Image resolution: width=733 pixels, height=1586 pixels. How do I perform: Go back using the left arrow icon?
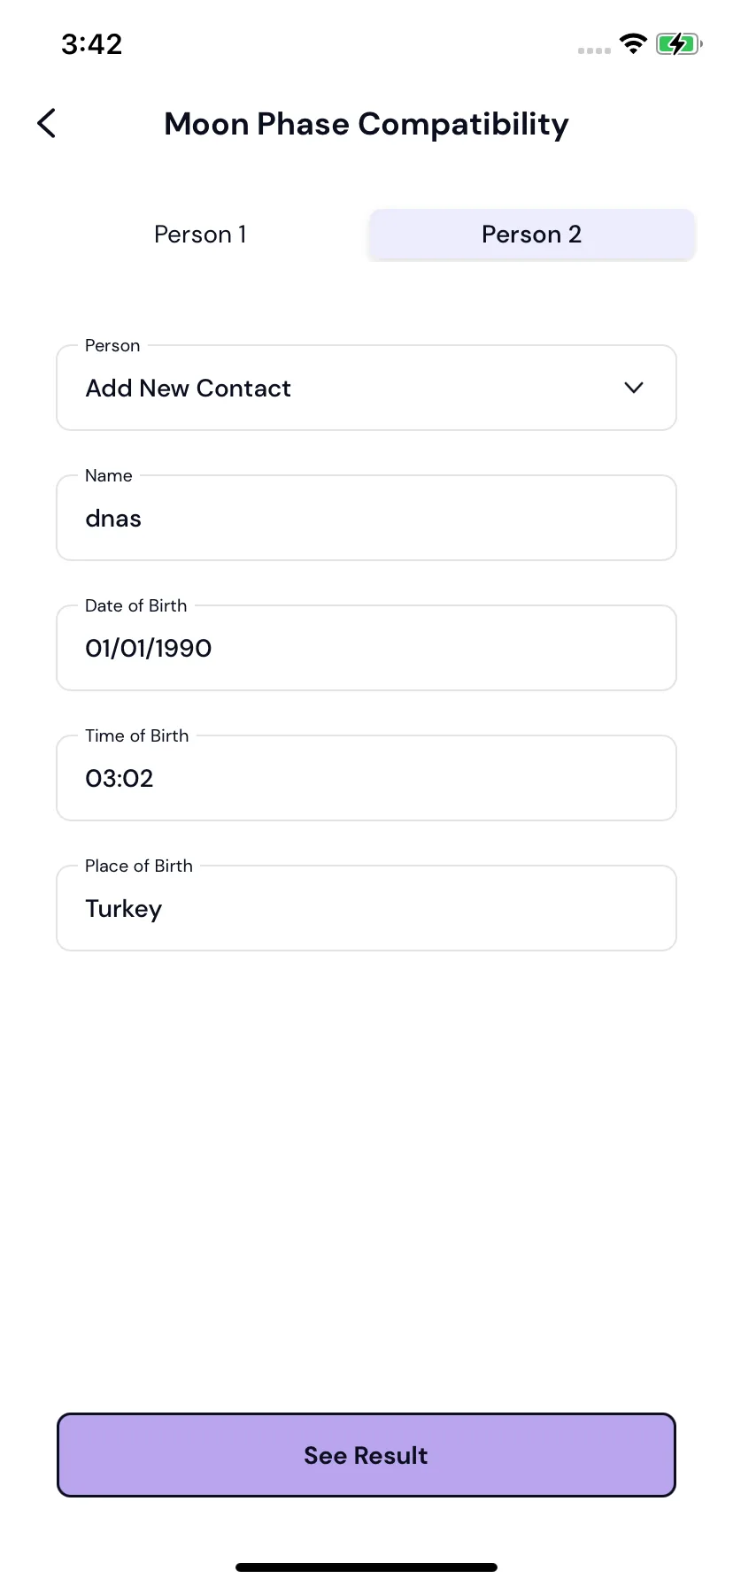coord(47,124)
